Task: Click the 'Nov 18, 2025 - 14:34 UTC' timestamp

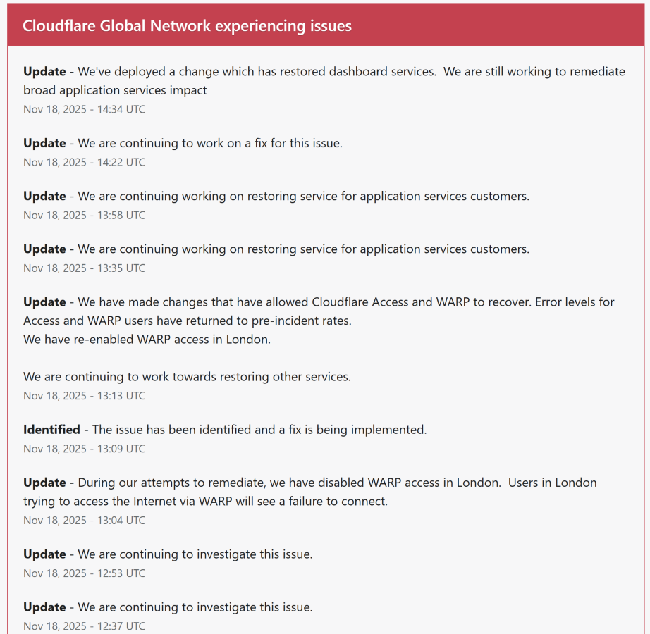Action: pos(85,109)
